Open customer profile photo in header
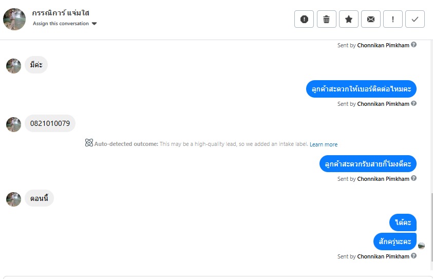Screen dimensions: 433x279 coord(14,19)
